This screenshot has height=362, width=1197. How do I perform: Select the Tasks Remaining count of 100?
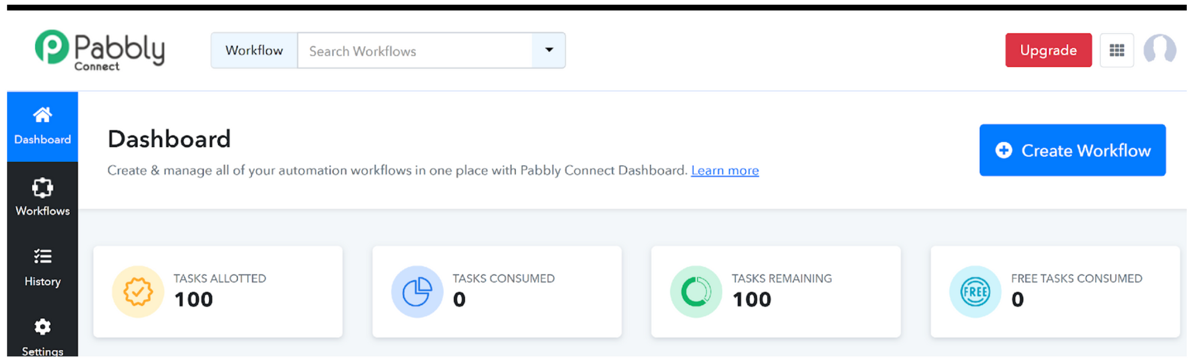752,299
